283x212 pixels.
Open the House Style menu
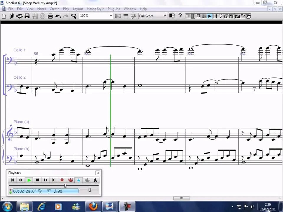pos(95,9)
